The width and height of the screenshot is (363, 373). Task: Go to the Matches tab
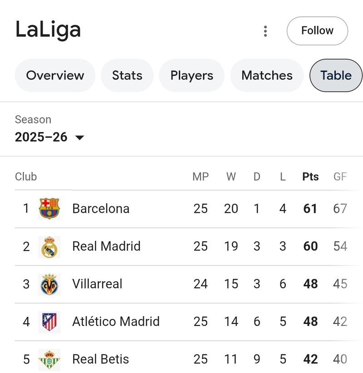click(267, 75)
